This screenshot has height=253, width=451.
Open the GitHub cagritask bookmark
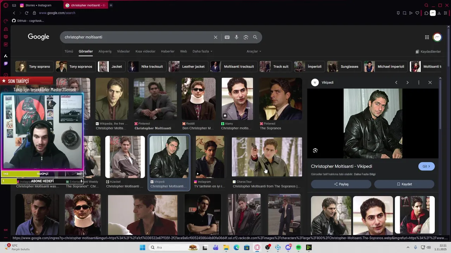click(28, 21)
